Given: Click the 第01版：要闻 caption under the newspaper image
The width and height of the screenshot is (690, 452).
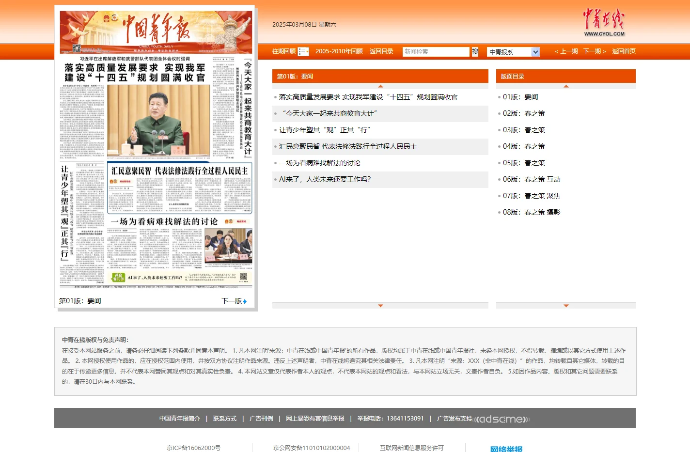Looking at the screenshot, I should 80,301.
